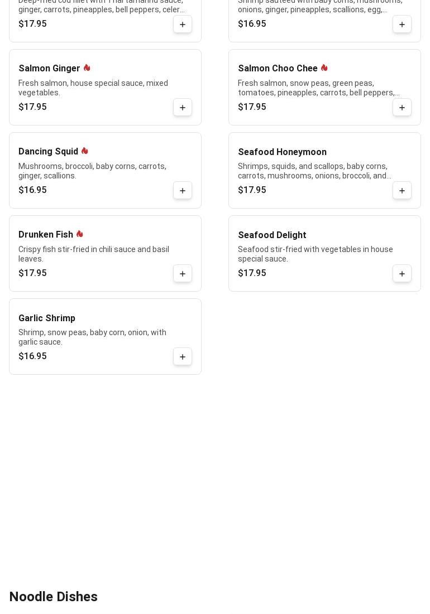Add Salmon Choo Chee to cart
430x614 pixels.
[402, 107]
